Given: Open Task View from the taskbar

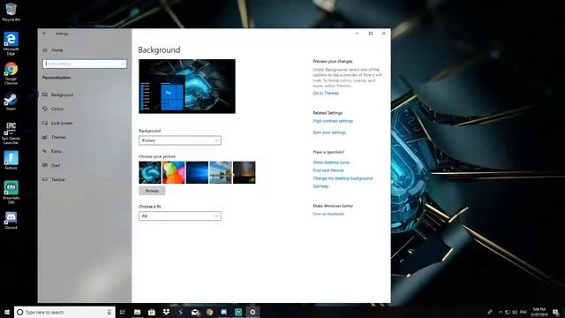Looking at the screenshot, I should click(x=123, y=312).
